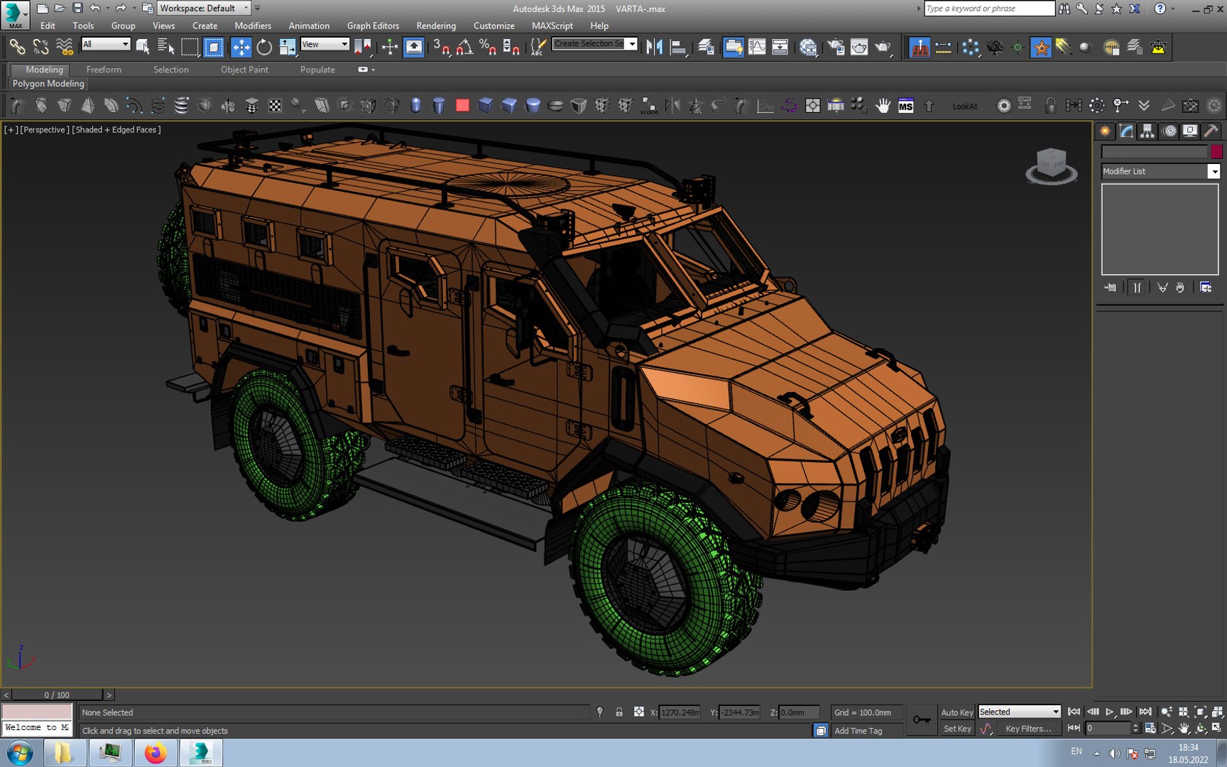Viewport: 1227px width, 767px height.
Task: Click the Unlink Selection tool
Action: [40, 47]
